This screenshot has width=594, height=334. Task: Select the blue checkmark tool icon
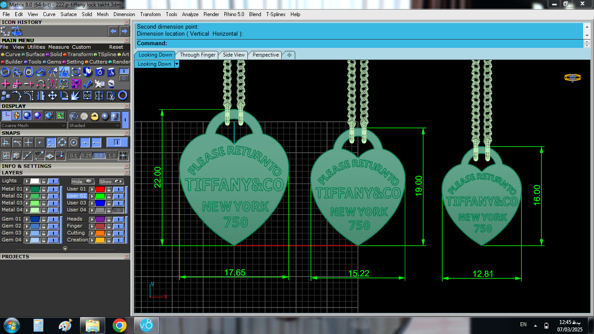pyautogui.click(x=87, y=83)
